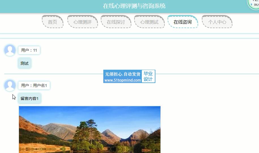The width and height of the screenshot is (259, 153).
Task: Click the network speed widget icon
Action: [254, 3]
